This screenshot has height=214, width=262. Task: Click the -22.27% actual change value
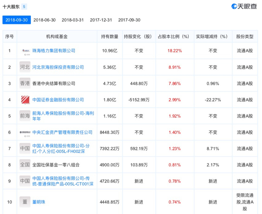coord(213,100)
